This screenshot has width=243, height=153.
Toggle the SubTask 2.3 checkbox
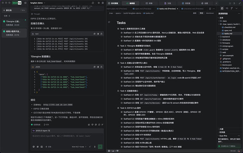[x=122, y=58]
